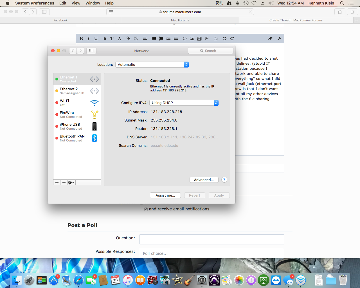Select iPhone USB service
The height and width of the screenshot is (288, 360).
[77, 126]
